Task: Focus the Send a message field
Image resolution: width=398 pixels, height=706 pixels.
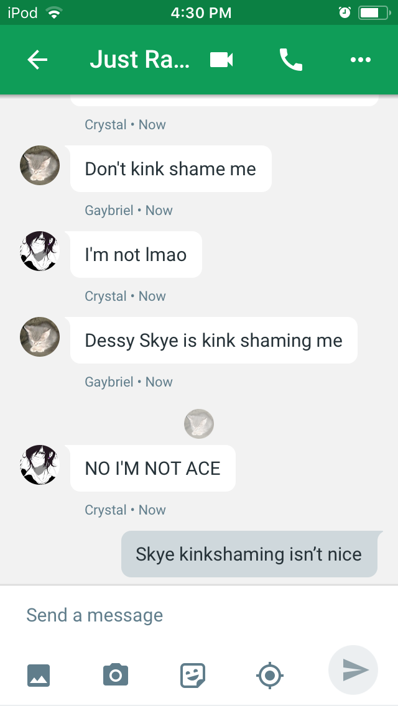Action: coord(199,615)
